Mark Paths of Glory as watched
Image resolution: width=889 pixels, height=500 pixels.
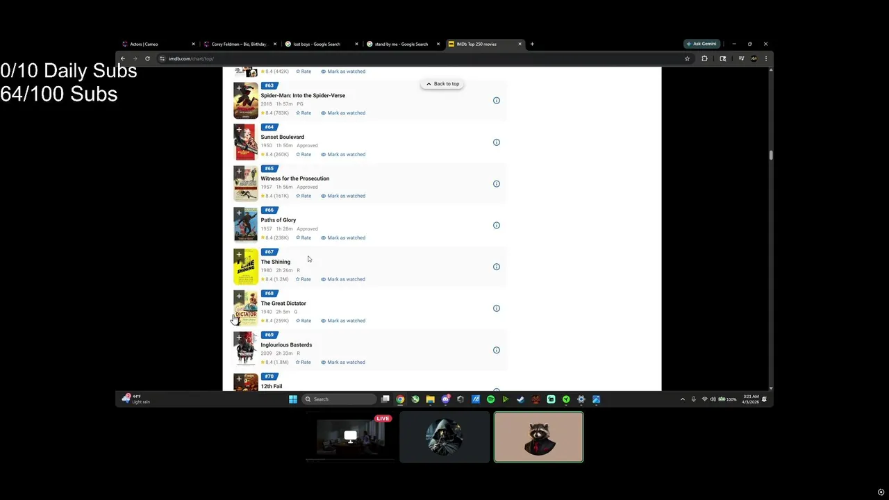(x=343, y=237)
